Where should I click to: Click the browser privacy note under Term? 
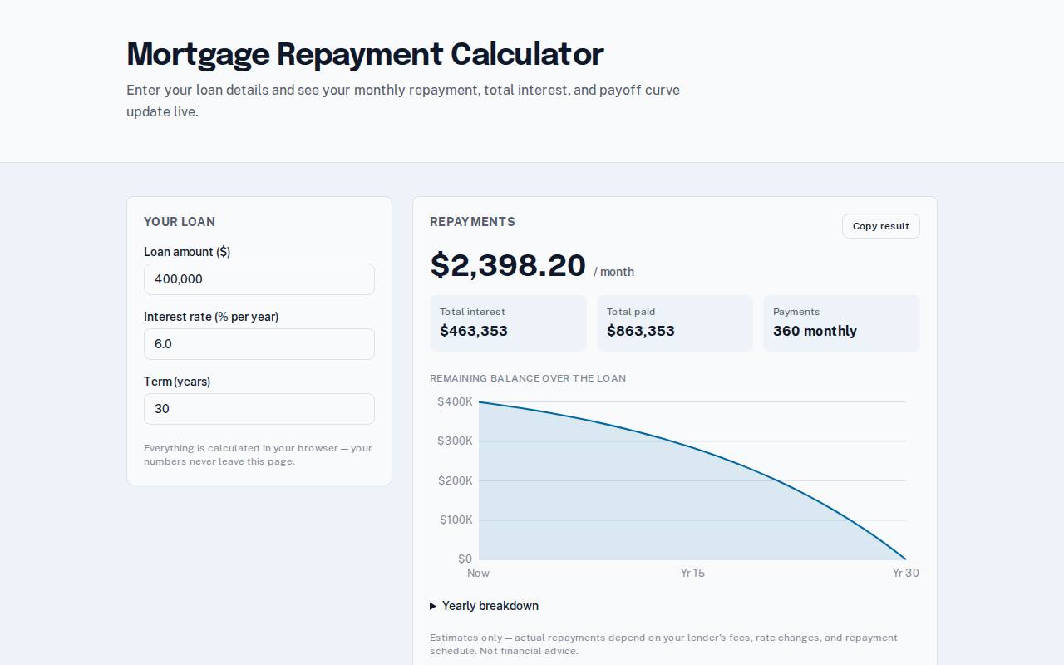tap(258, 455)
